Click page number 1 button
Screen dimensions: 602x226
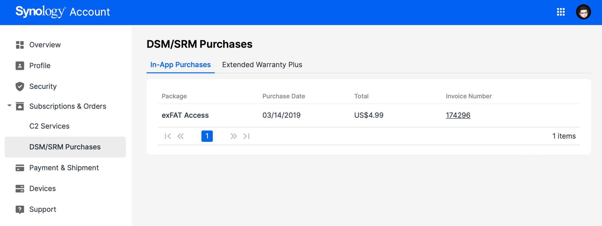coord(207,136)
